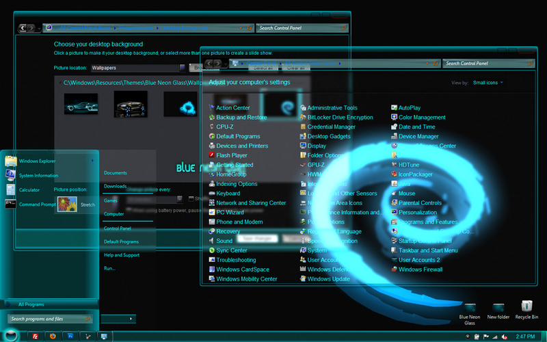Click the Control Panel taskbar icon
547x342 pixels.
tap(104, 337)
